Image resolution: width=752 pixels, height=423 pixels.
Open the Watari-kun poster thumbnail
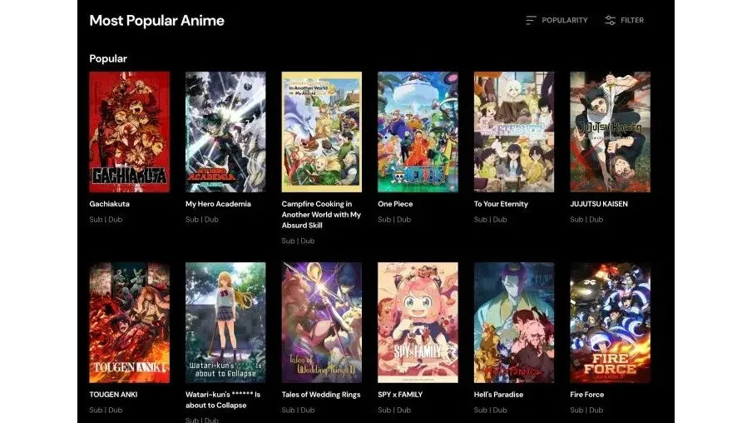click(x=225, y=322)
